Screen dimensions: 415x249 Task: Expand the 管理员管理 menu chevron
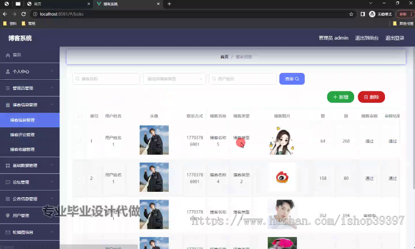pyautogui.click(x=52, y=88)
